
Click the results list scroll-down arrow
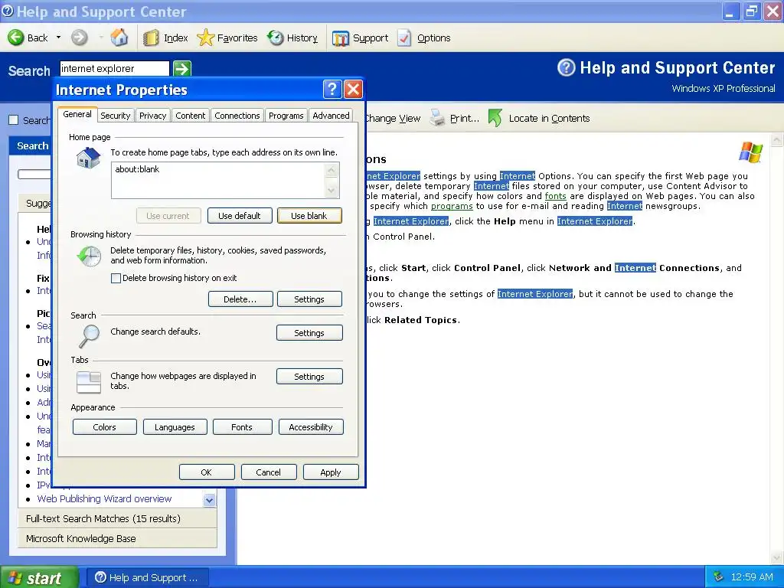coord(210,499)
